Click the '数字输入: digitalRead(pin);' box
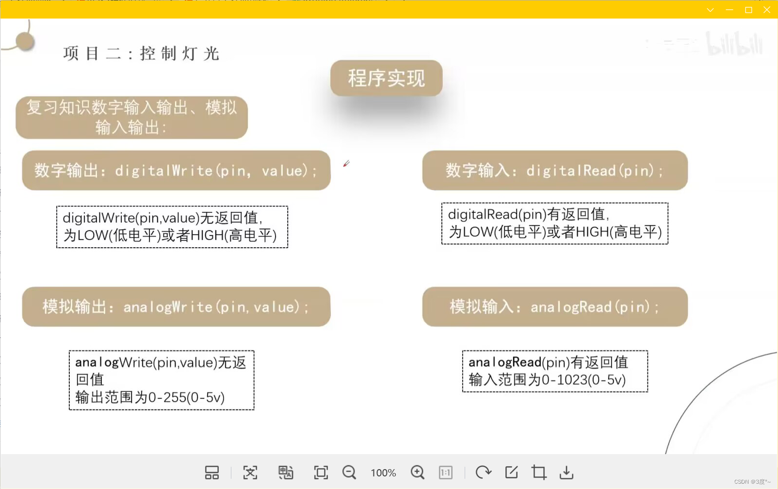 [x=555, y=171]
